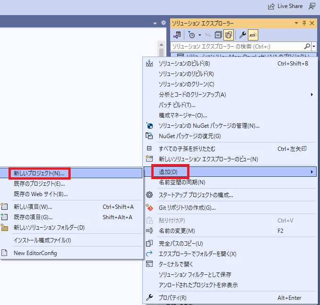
Task: Click Git リポジトリの作成(G)... entry
Action: point(230,208)
